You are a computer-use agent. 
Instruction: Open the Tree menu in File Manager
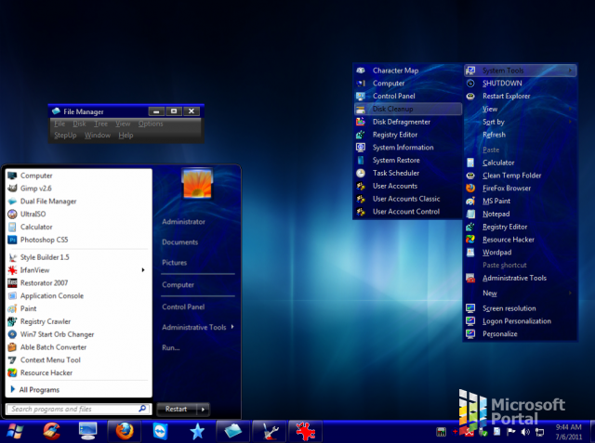click(101, 124)
